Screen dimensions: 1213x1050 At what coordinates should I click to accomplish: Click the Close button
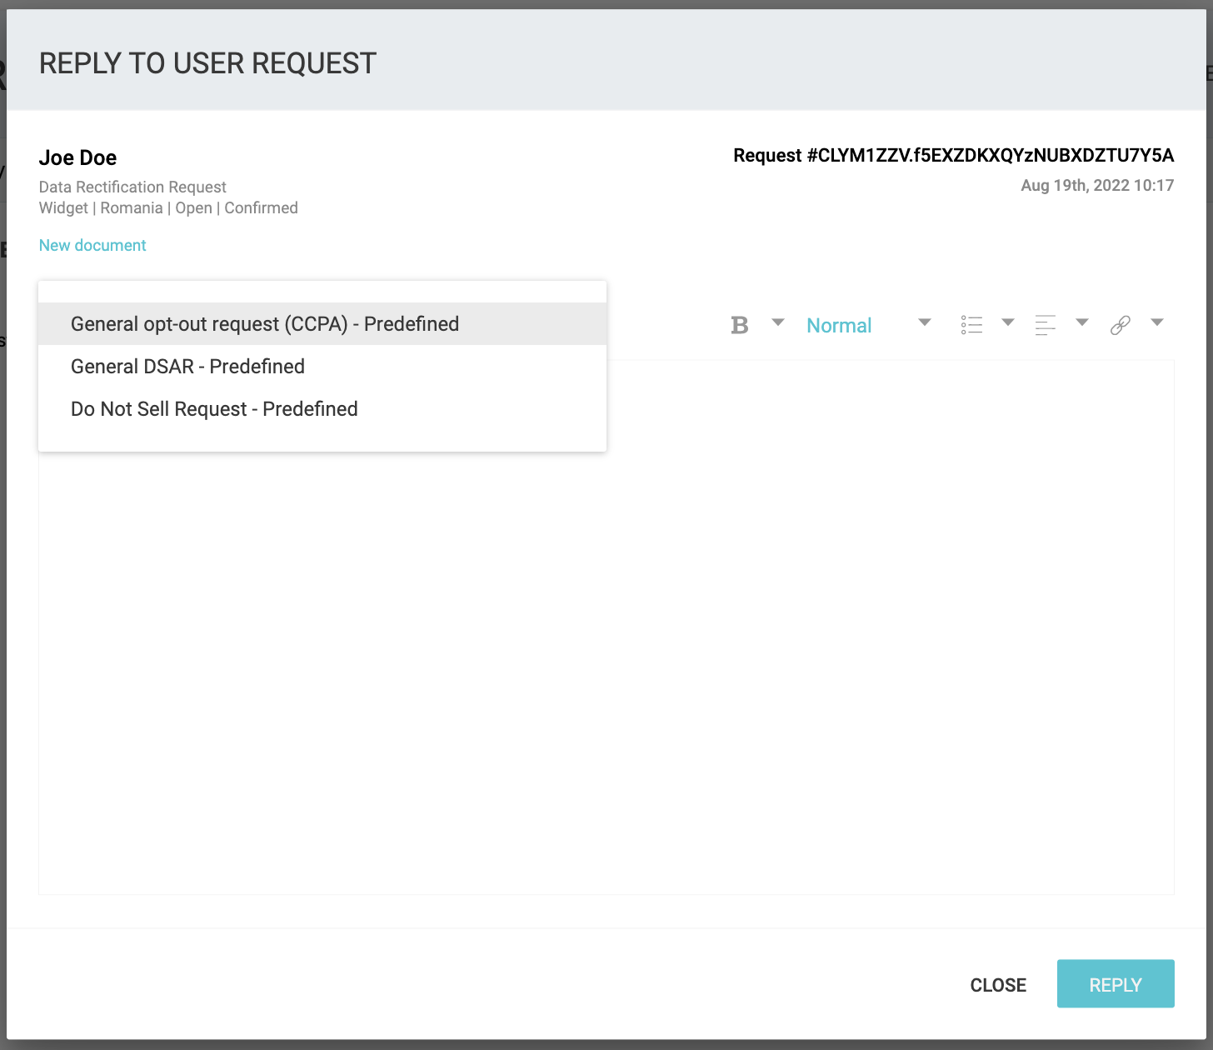tap(998, 984)
